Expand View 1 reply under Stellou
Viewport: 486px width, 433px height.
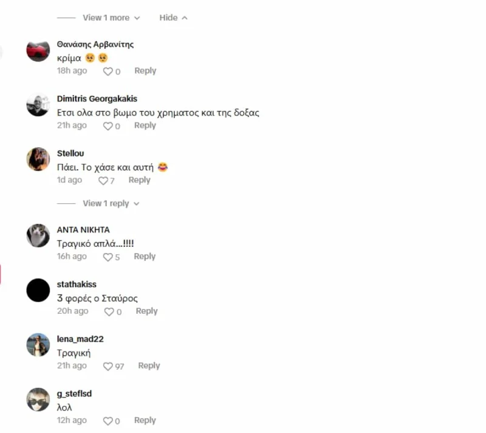click(111, 204)
